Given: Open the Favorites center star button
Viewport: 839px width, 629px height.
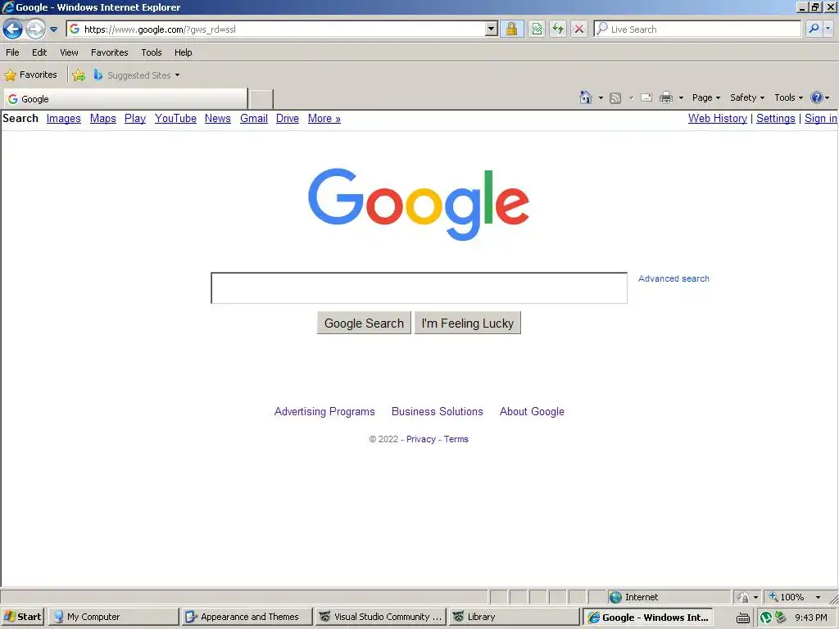Looking at the screenshot, I should click(30, 75).
